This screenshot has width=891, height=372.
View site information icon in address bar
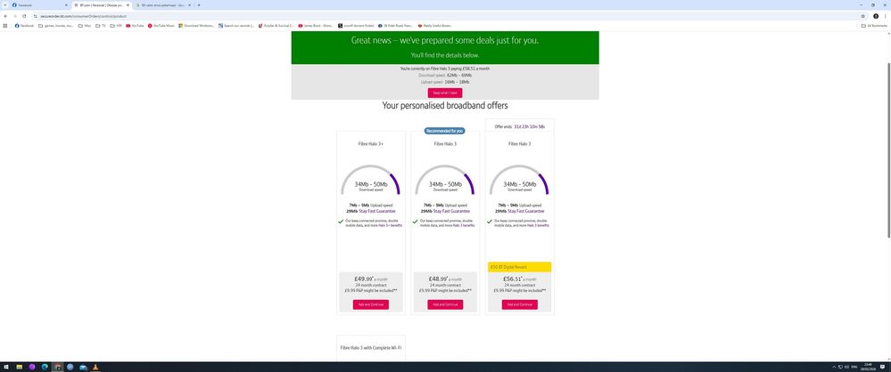[x=36, y=16]
